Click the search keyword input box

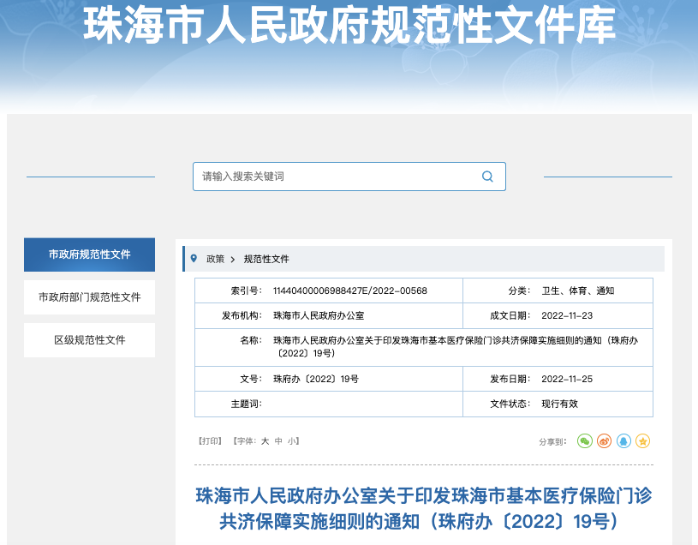(334, 176)
